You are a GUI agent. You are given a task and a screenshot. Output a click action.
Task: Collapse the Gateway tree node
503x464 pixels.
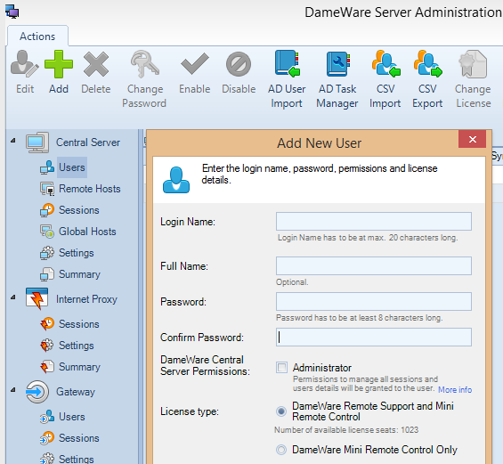tap(12, 390)
